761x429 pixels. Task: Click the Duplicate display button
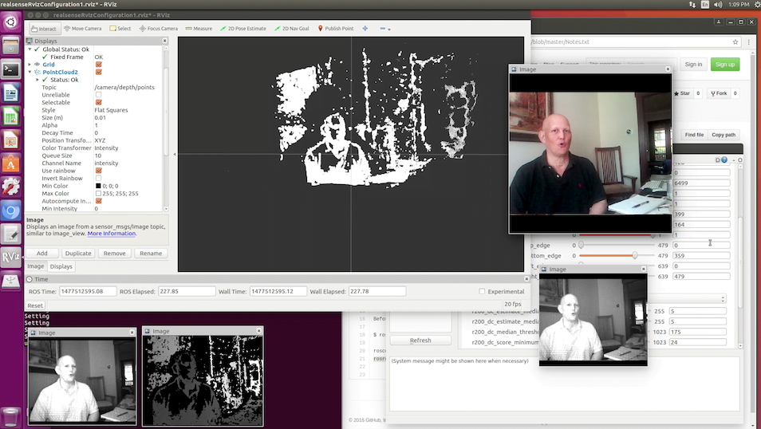tap(78, 253)
